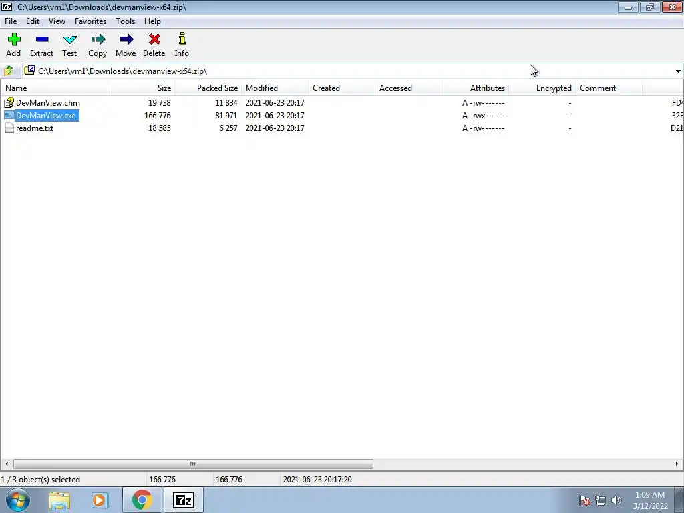Click status bar date 2021-06-23 20:17:20
684x513 pixels.
pos(317,479)
